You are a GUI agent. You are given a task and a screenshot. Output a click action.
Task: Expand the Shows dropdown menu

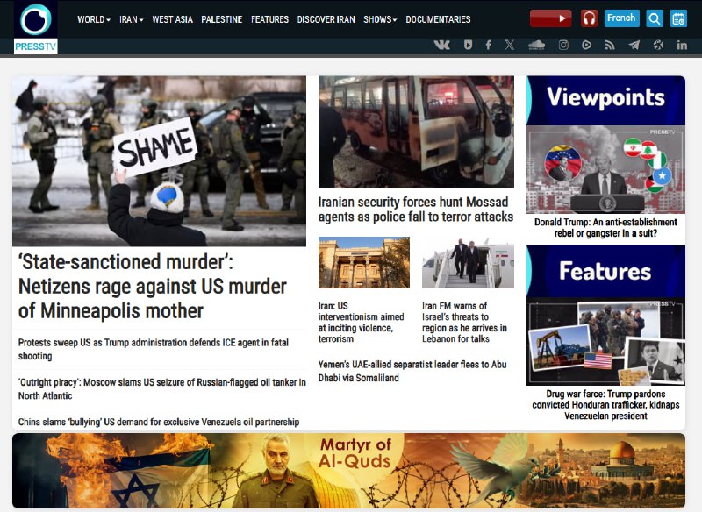tap(380, 19)
